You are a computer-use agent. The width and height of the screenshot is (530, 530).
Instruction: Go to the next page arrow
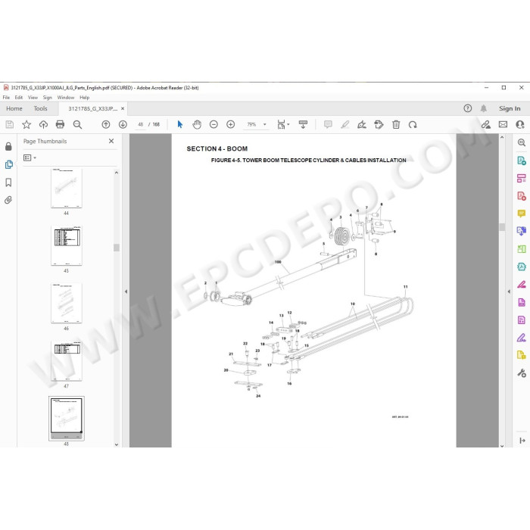[123, 125]
